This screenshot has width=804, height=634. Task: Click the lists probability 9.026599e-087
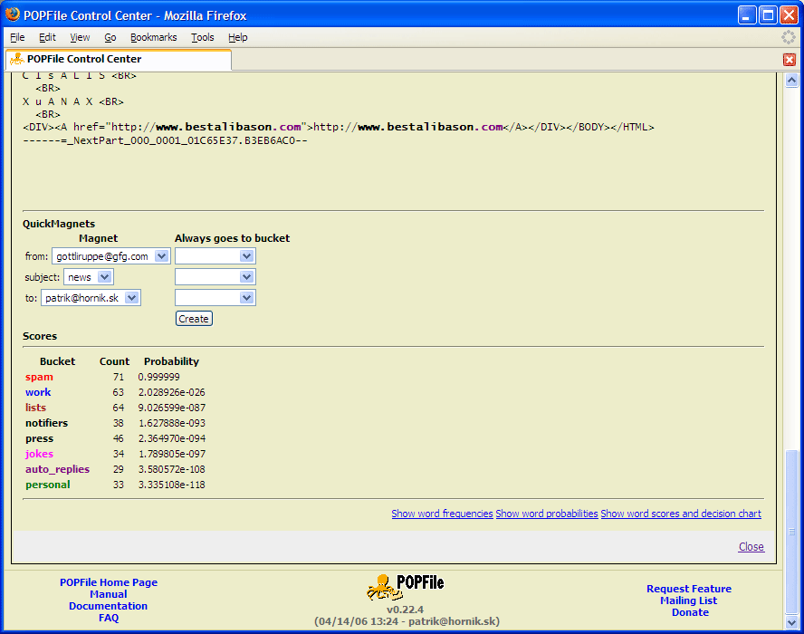[x=172, y=408]
